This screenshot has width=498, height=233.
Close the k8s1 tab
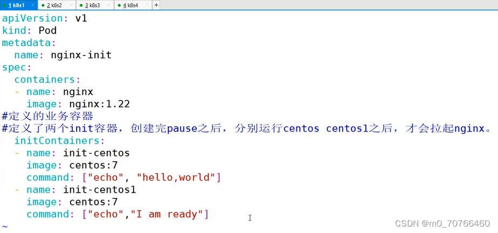click(33, 5)
